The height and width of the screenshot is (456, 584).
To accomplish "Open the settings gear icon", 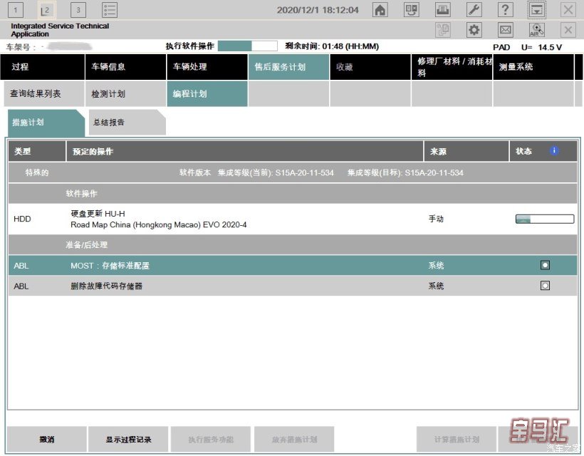I will [474, 30].
